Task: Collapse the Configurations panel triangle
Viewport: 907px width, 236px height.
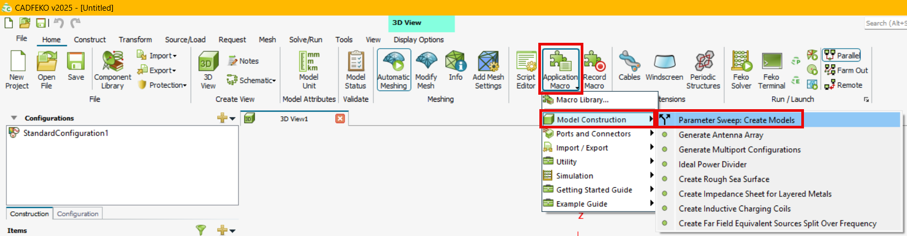Action: (14, 118)
